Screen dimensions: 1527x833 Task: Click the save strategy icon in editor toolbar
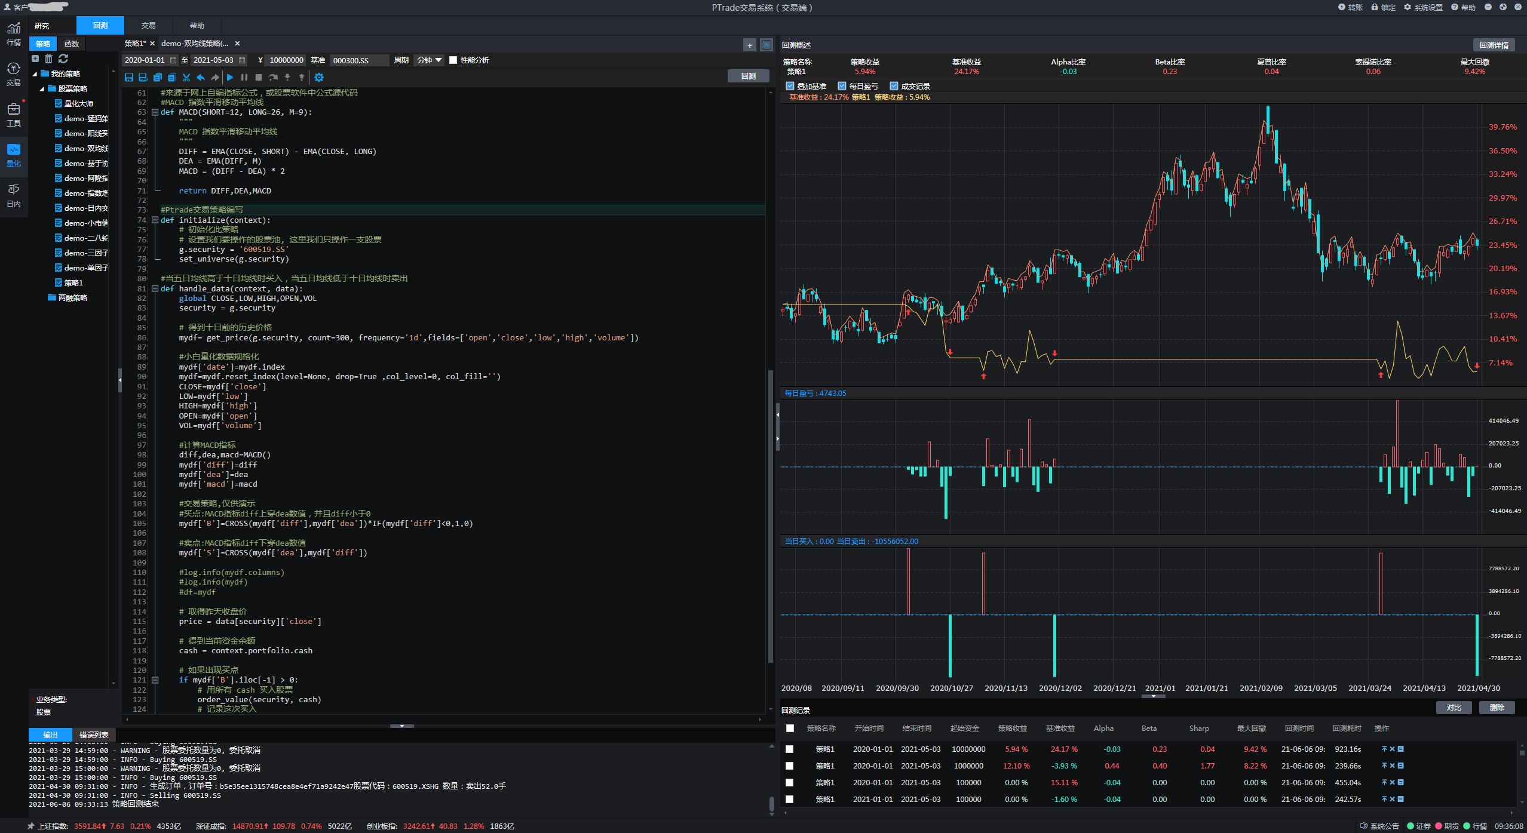(x=129, y=78)
